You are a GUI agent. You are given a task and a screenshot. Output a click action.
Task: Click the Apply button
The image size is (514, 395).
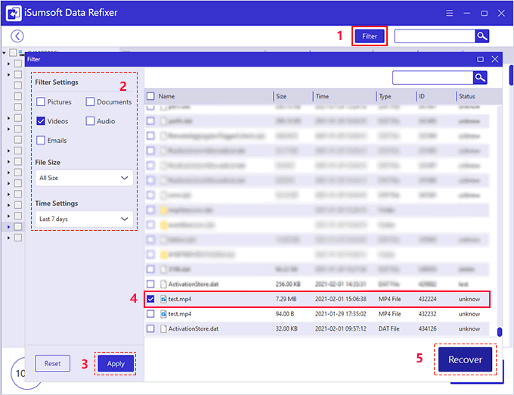point(116,363)
